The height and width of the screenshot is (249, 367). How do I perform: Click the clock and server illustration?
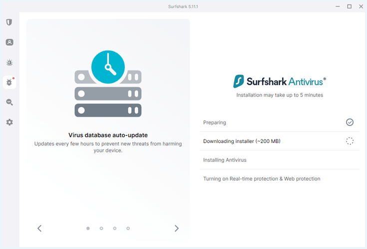click(108, 84)
